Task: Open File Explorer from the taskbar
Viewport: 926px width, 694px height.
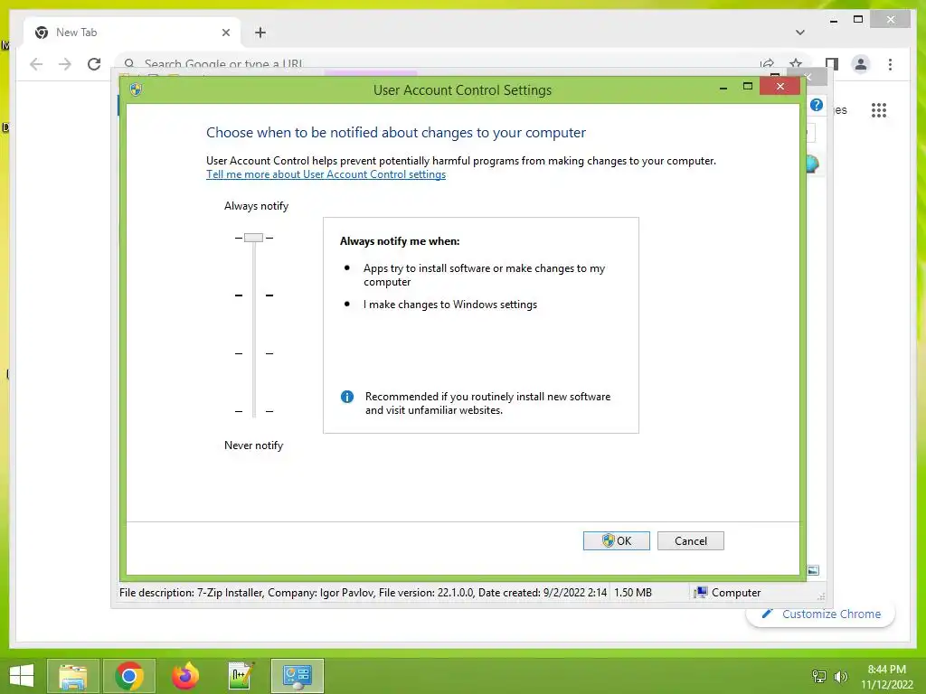Action: pyautogui.click(x=72, y=676)
